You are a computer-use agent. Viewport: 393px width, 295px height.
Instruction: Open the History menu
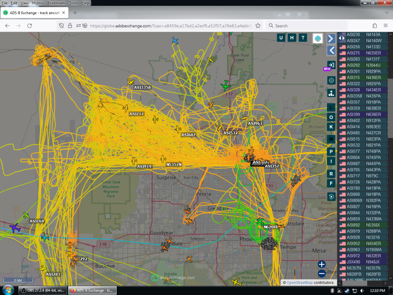(38, 3)
